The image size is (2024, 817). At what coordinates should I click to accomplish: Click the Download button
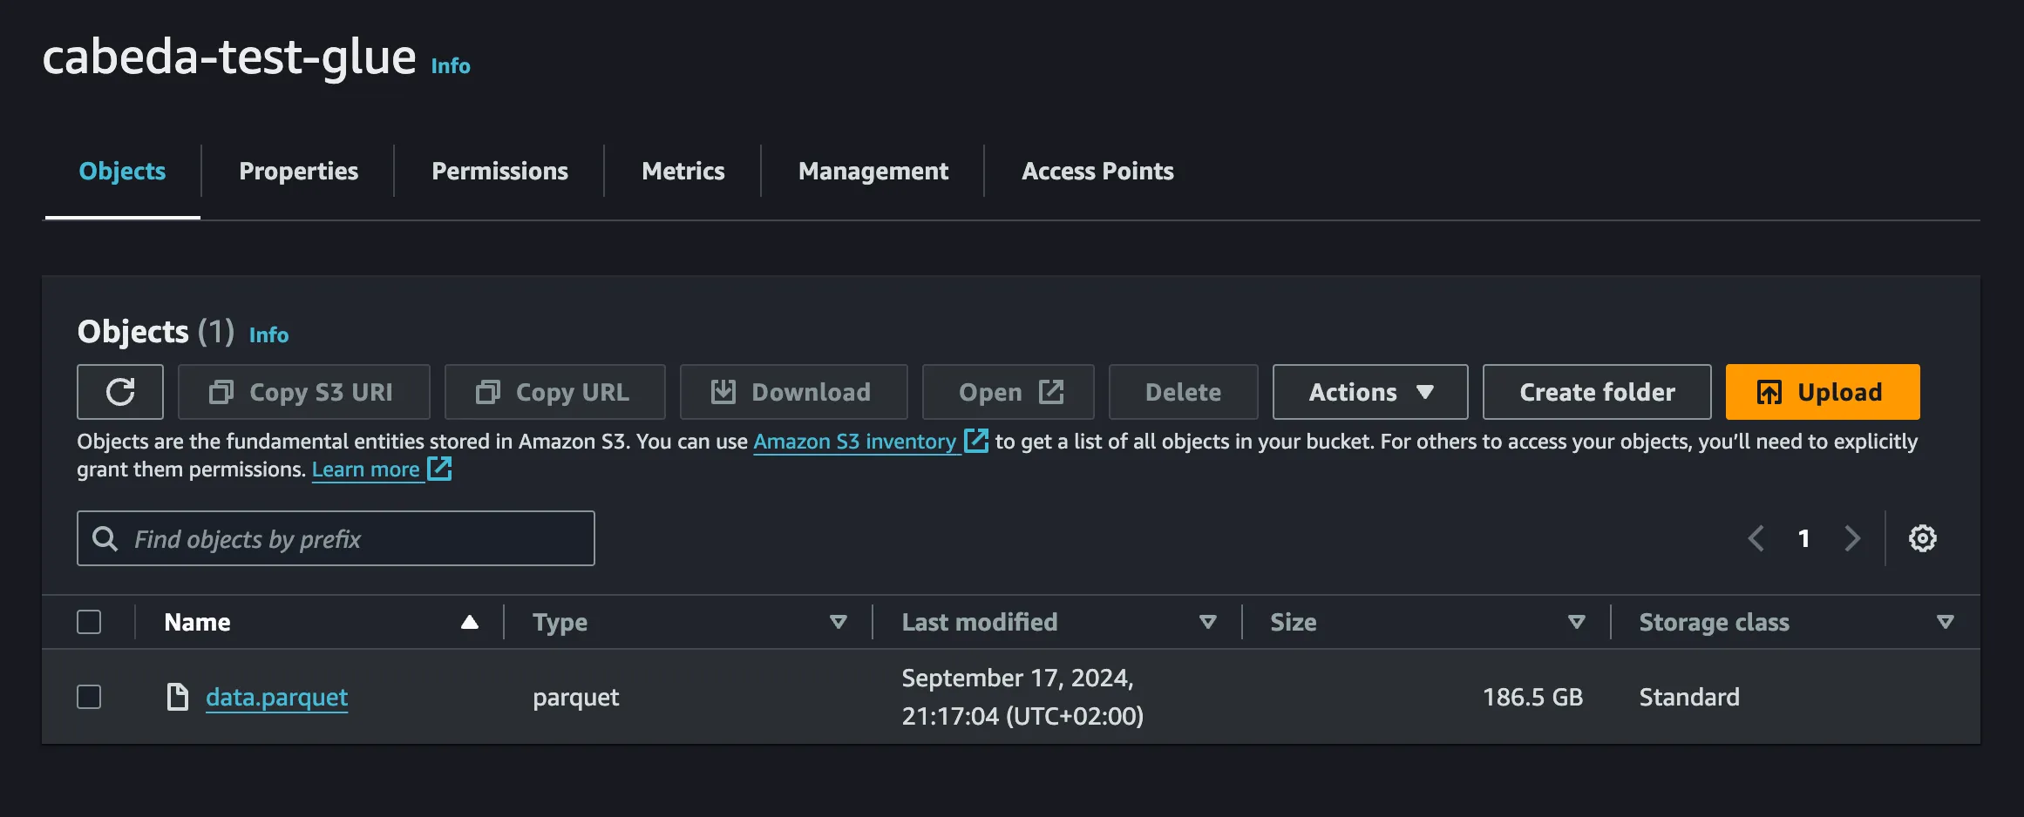coord(793,392)
